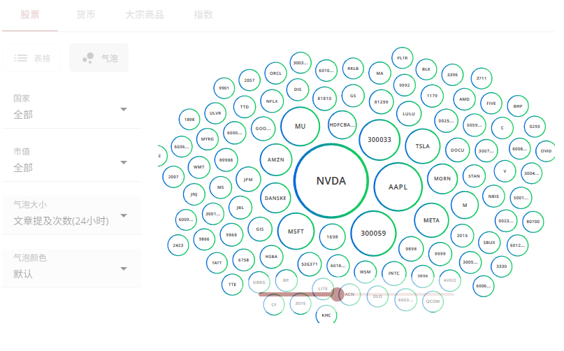Viewport: 564px width, 351px height.
Task: Click the 300033 stock bubble
Action: click(379, 140)
